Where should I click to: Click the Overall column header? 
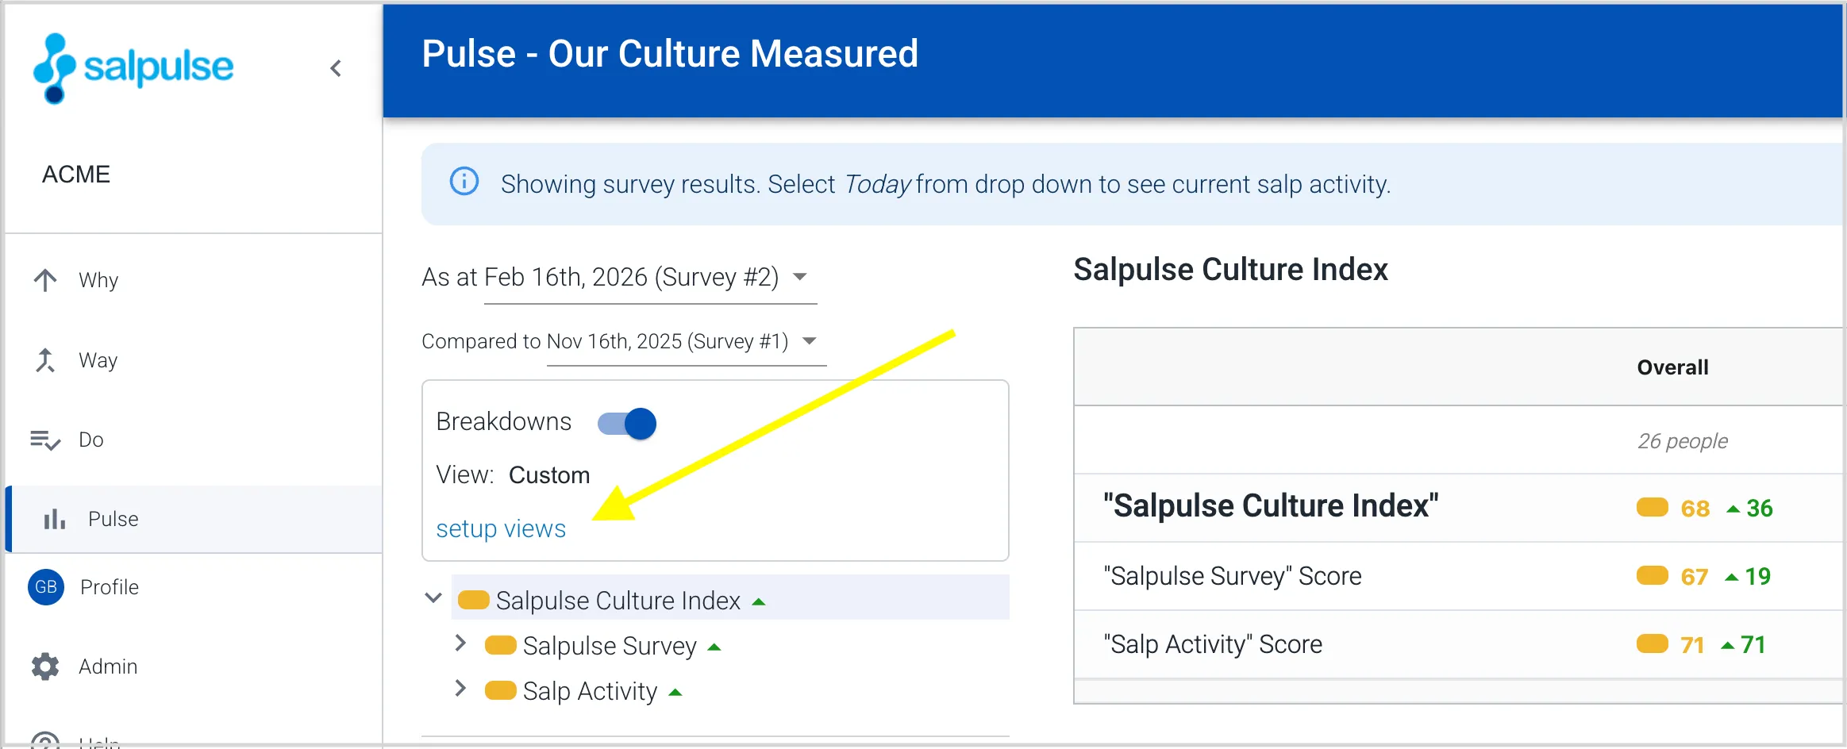(x=1672, y=367)
